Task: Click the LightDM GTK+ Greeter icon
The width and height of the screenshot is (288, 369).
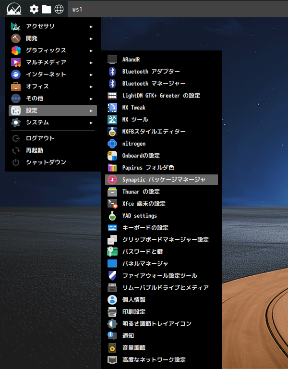Action: pos(112,96)
